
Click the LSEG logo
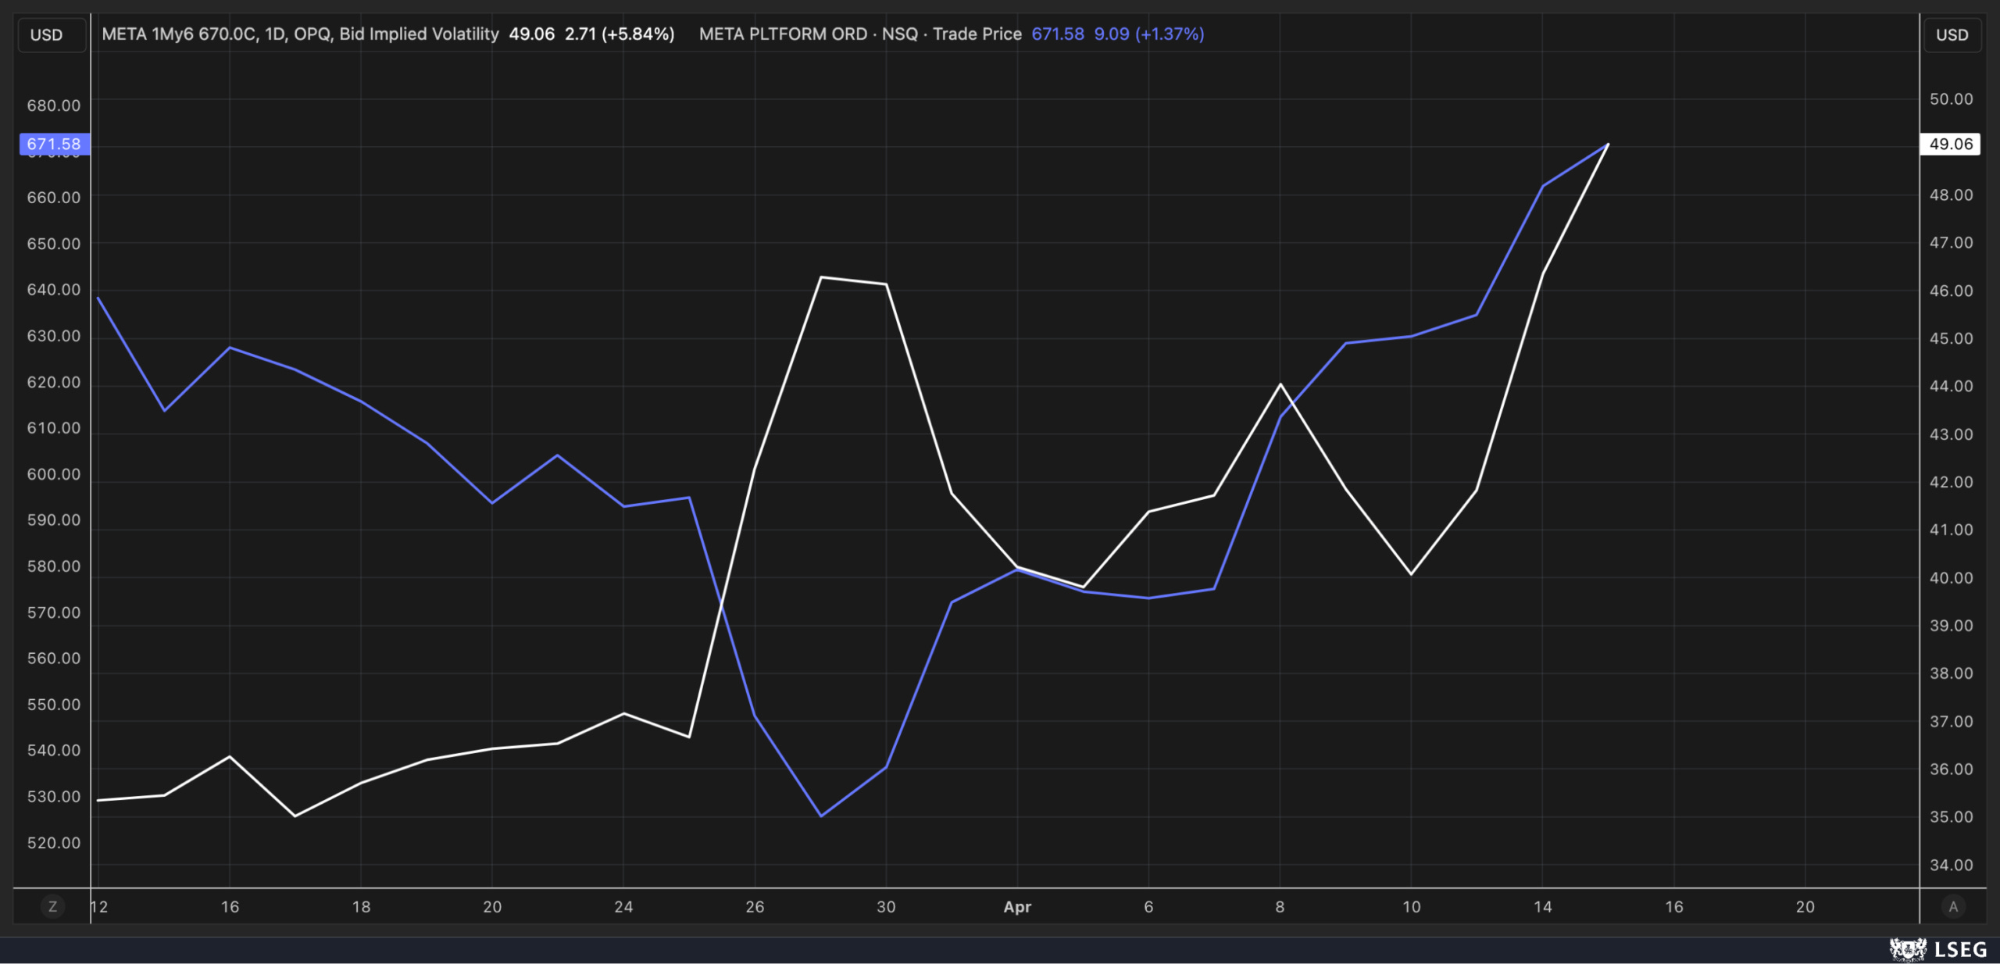1938,949
